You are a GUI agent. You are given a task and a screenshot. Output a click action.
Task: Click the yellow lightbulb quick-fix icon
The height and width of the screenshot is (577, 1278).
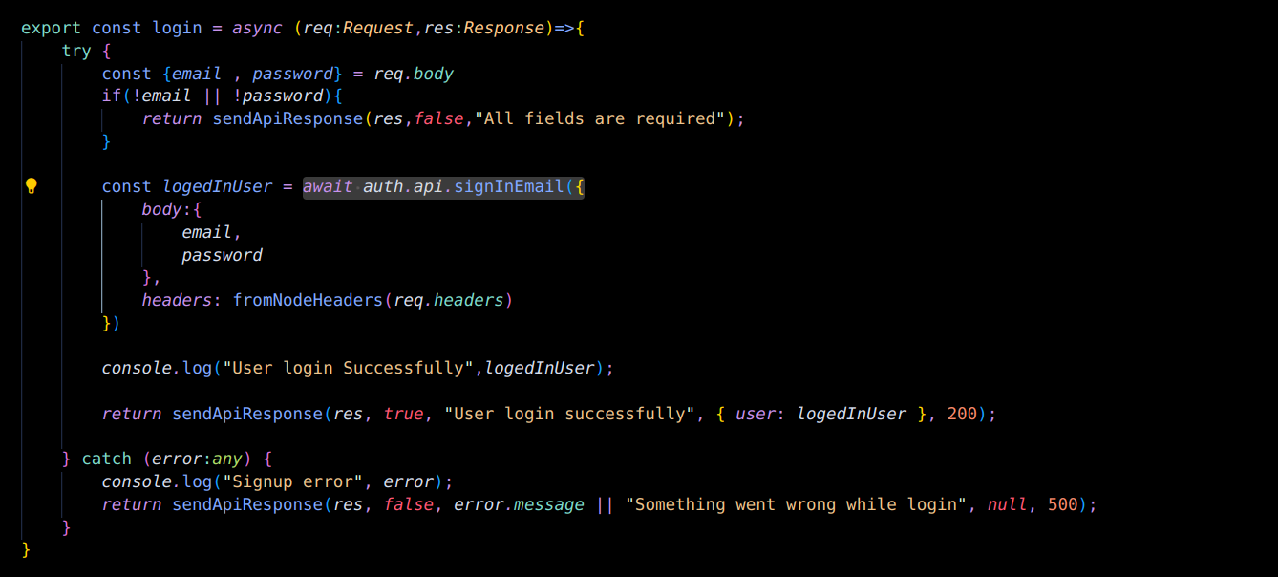31,185
